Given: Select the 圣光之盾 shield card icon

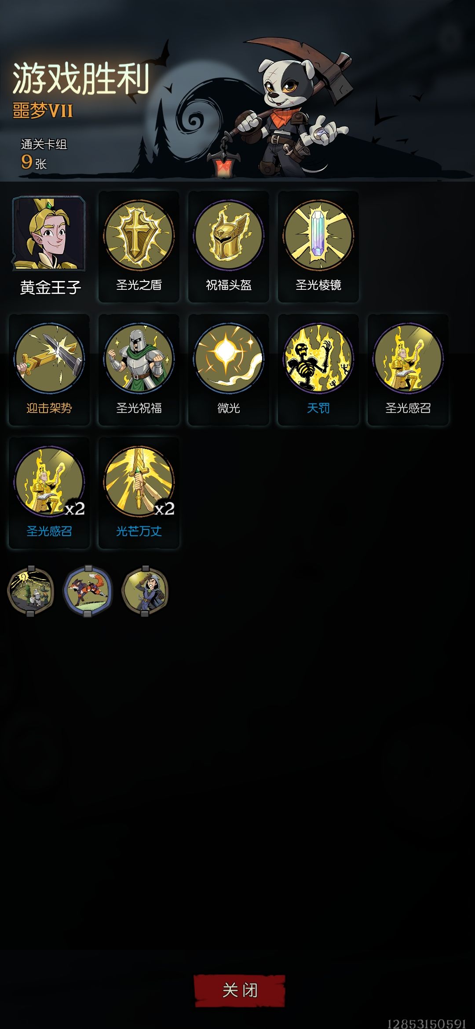Looking at the screenshot, I should click(x=139, y=246).
